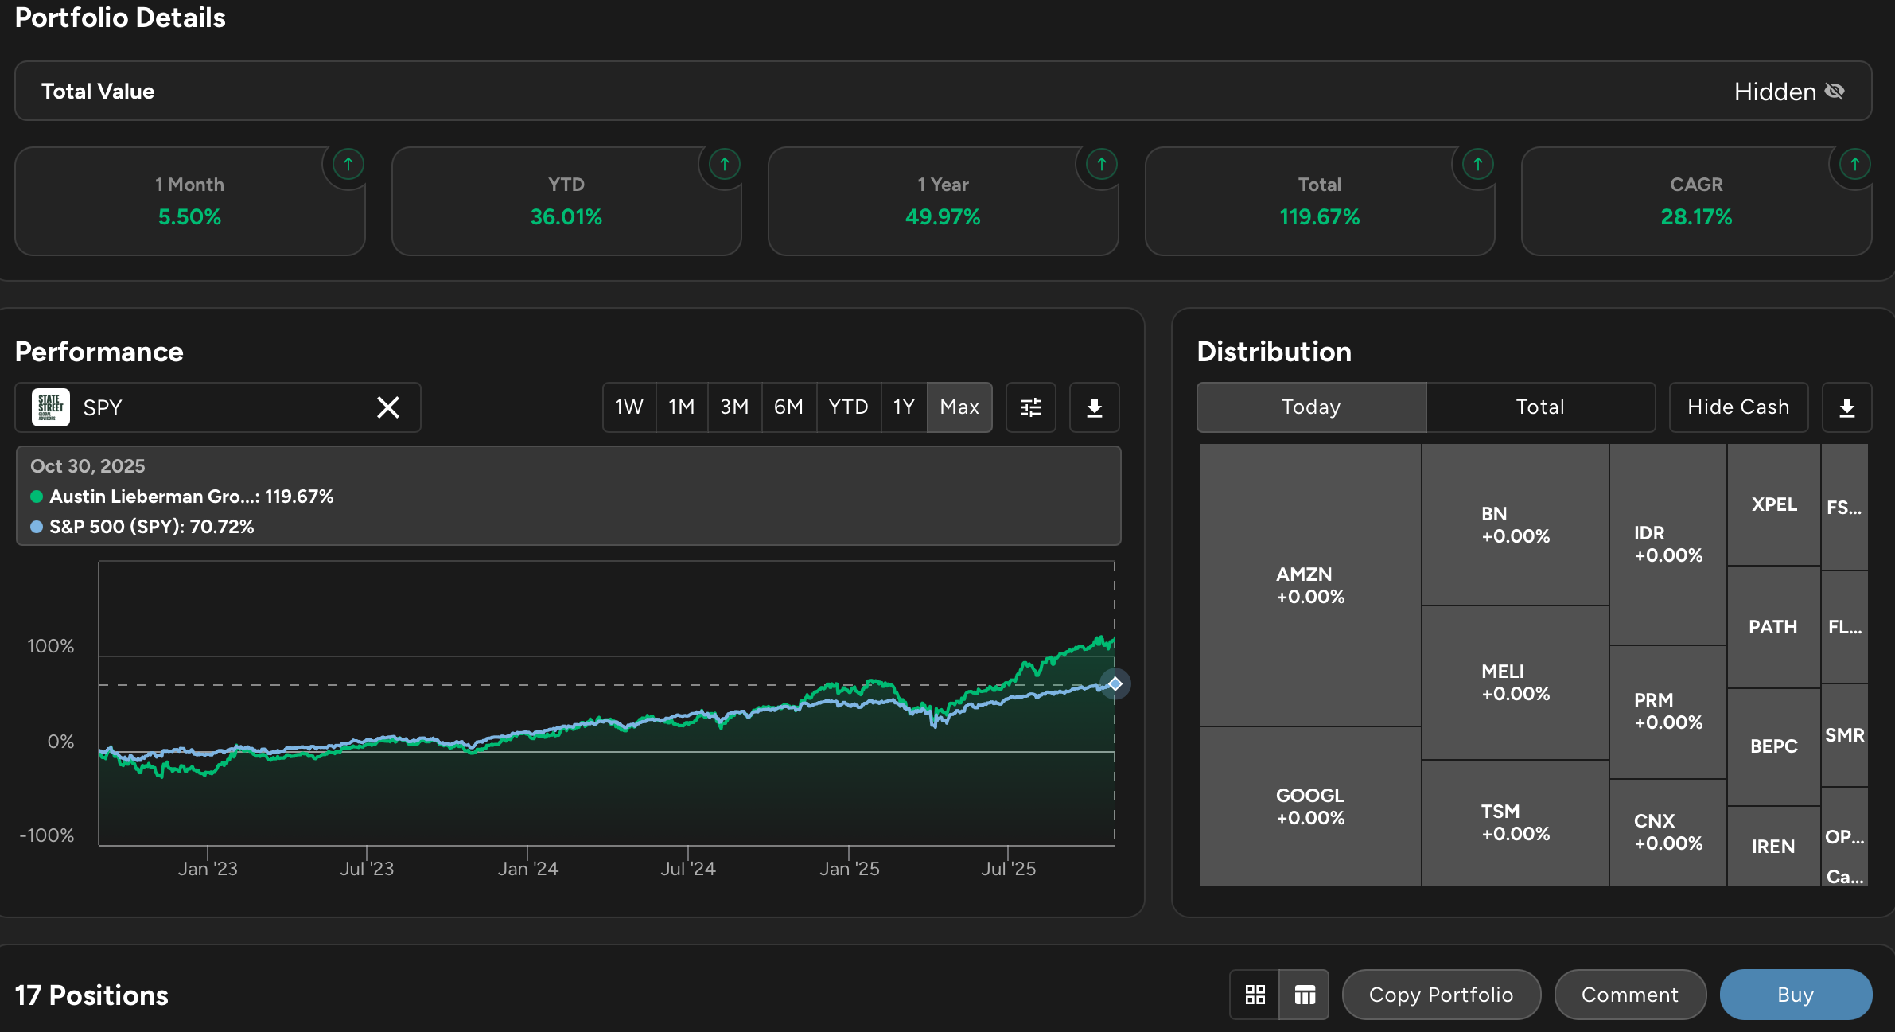The image size is (1895, 1032).
Task: Select the Today distribution view
Action: coord(1311,407)
